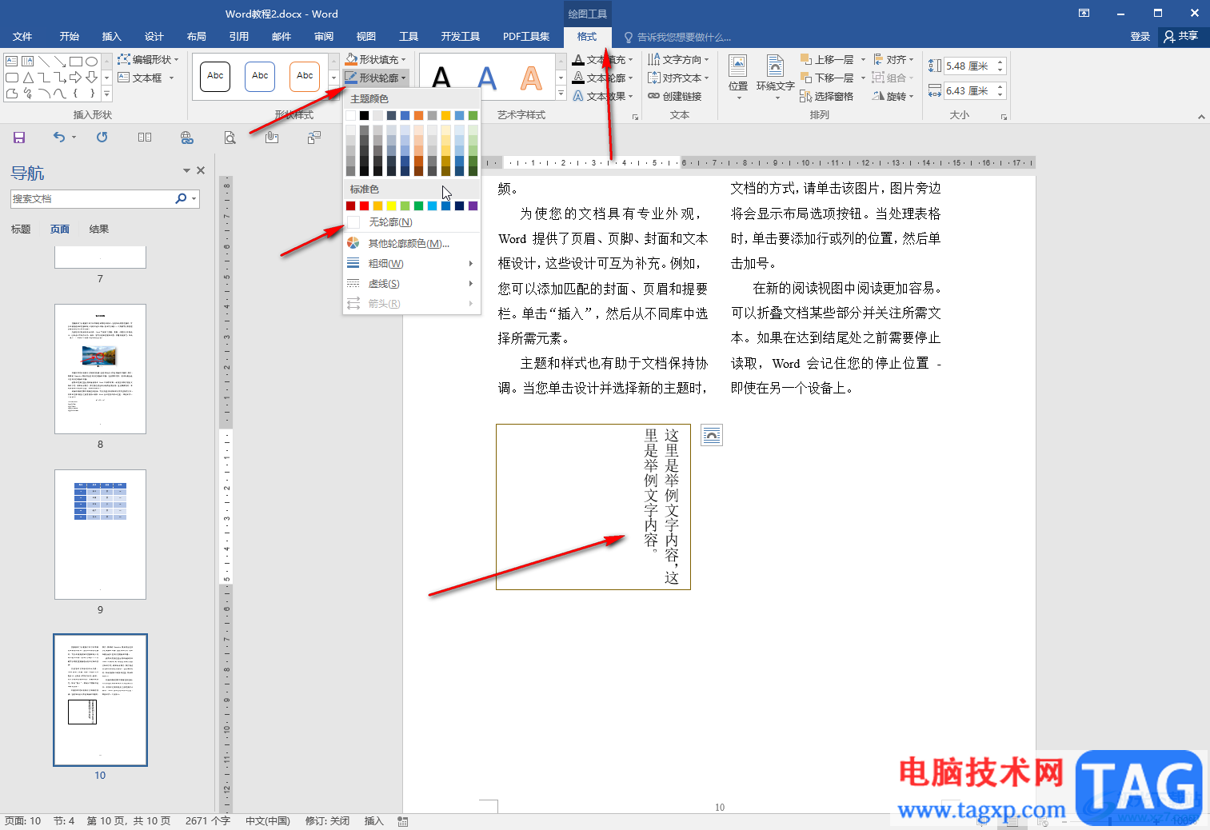Apply black outline Abc shape style
Image resolution: width=1210 pixels, height=830 pixels.
click(x=216, y=77)
